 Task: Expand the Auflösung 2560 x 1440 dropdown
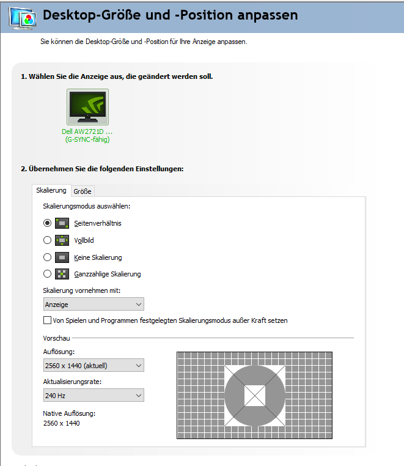click(x=94, y=366)
